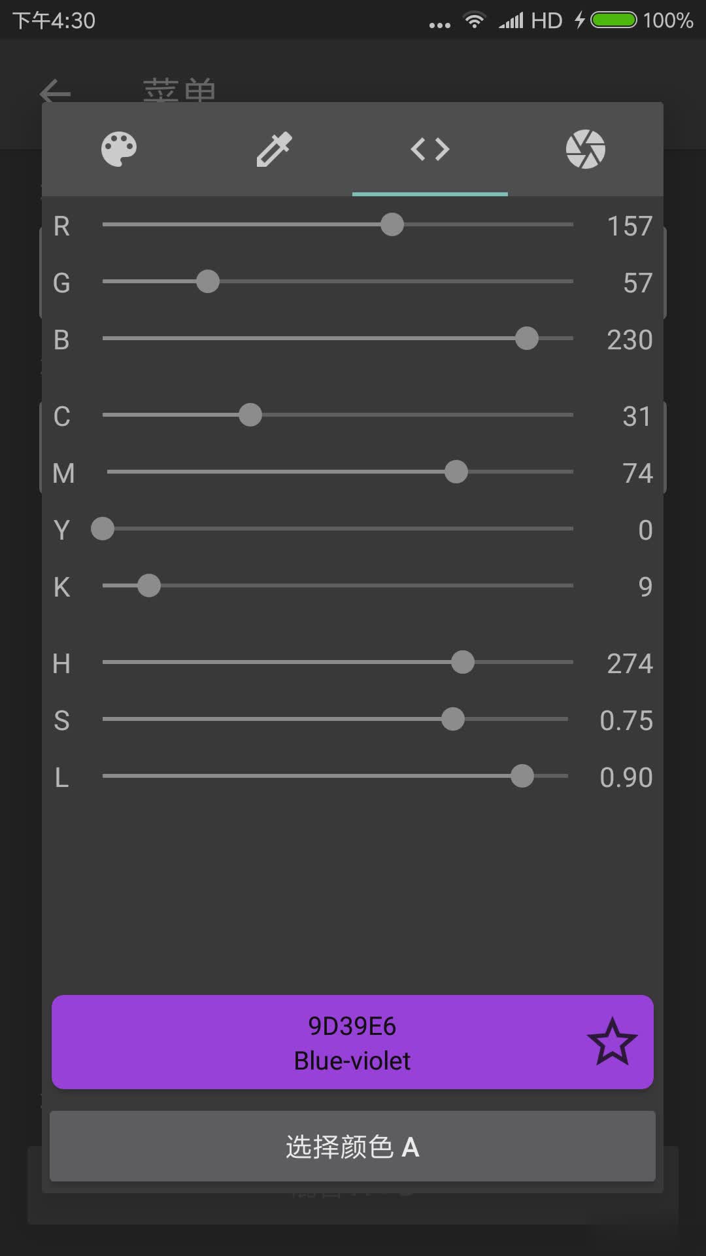
Task: Open the color palette tab
Action: click(x=119, y=149)
